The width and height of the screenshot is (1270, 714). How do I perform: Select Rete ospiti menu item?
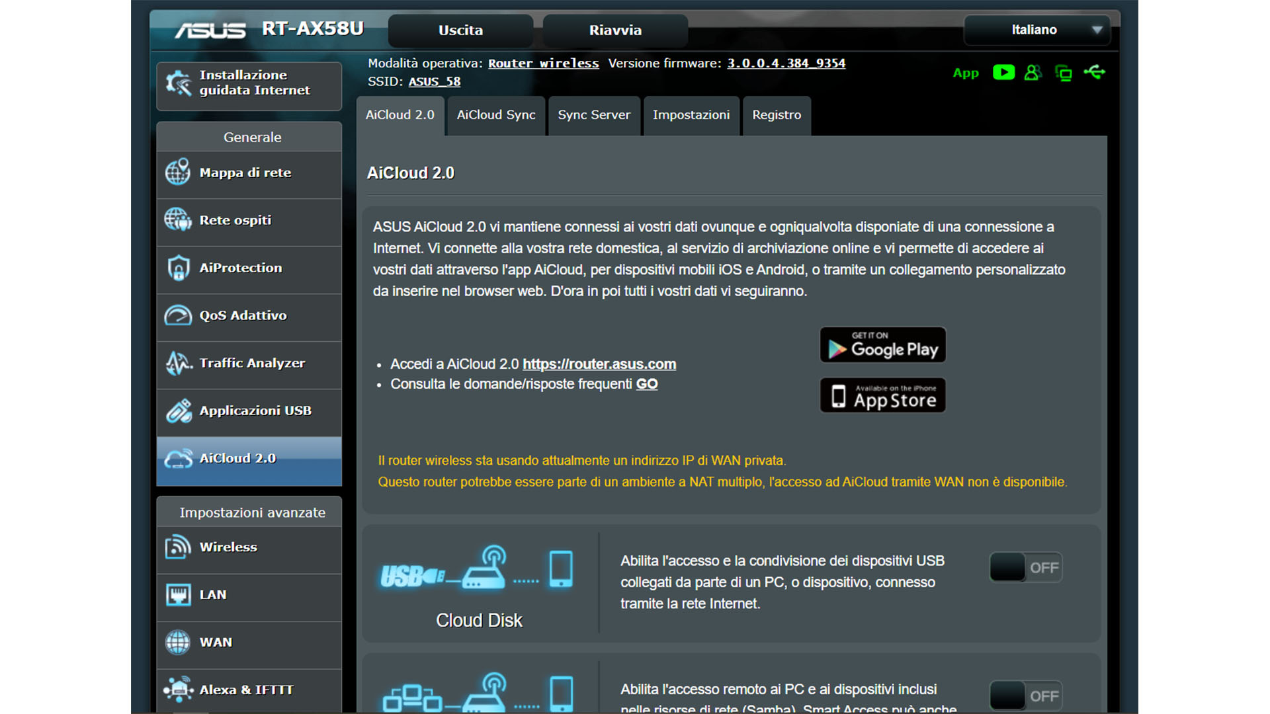click(249, 221)
